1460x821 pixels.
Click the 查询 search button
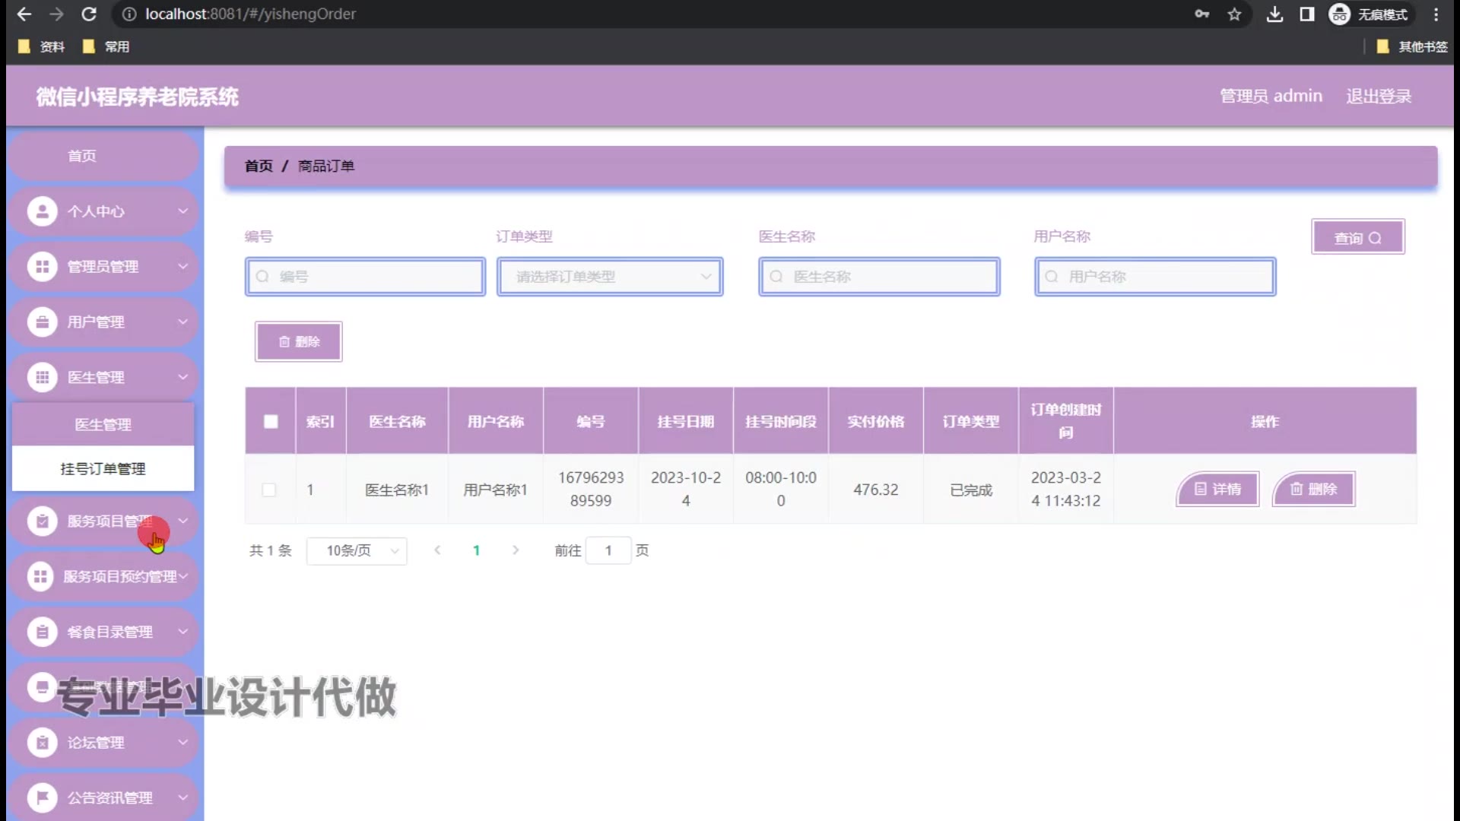coord(1357,238)
